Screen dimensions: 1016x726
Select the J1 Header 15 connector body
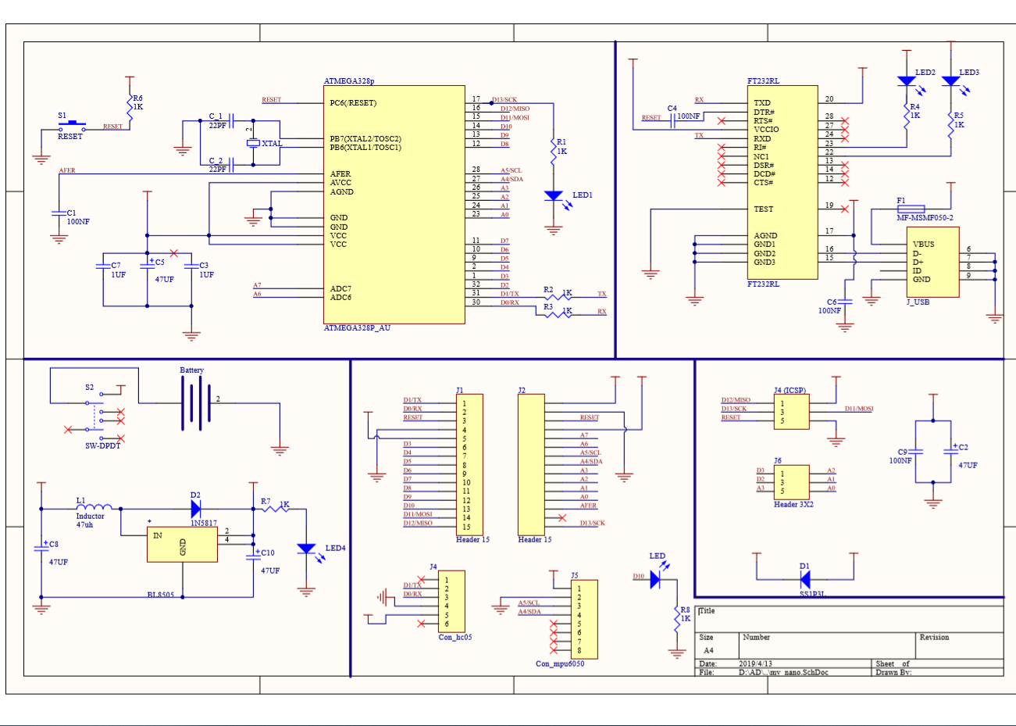(x=469, y=464)
